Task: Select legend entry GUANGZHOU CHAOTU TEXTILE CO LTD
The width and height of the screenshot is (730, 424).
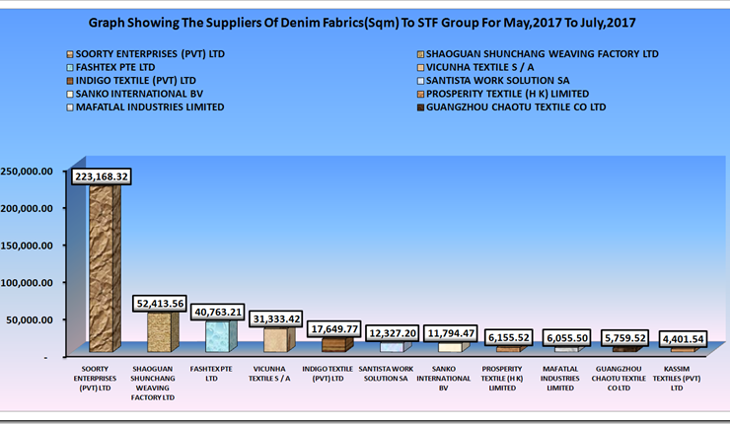Action: (x=516, y=107)
